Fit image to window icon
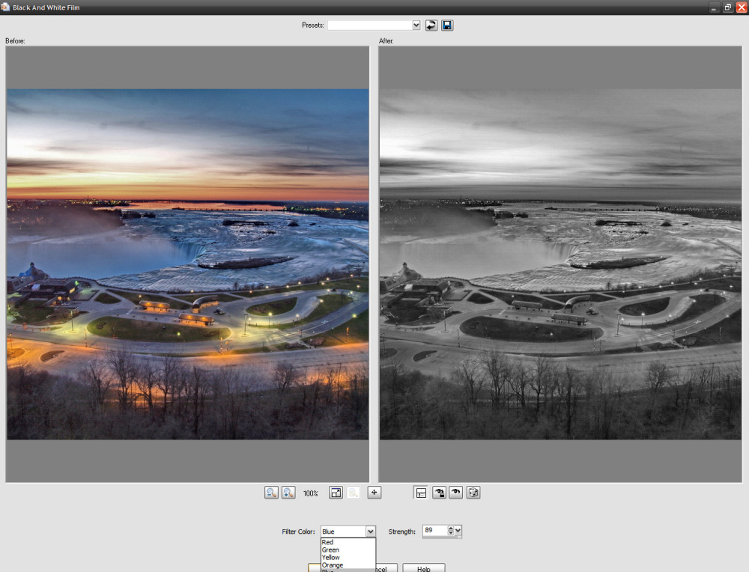Viewport: 749px width, 572px height. (336, 492)
